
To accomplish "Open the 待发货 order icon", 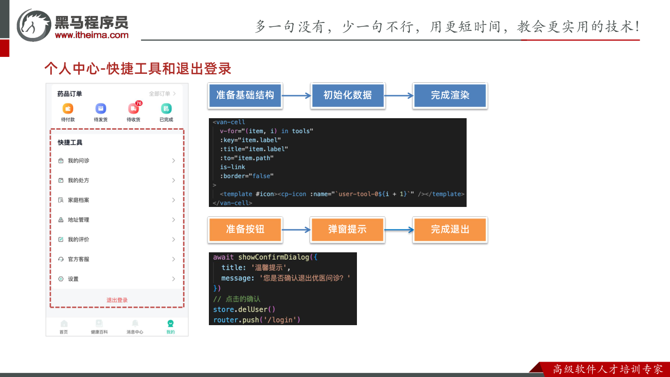I will tap(101, 109).
